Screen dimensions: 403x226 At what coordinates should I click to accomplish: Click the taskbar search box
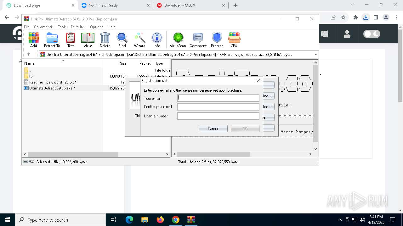(x=60, y=220)
